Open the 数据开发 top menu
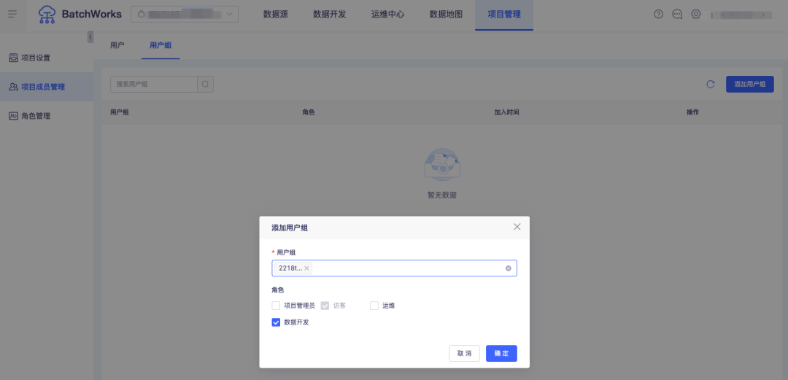788x380 pixels. (330, 15)
